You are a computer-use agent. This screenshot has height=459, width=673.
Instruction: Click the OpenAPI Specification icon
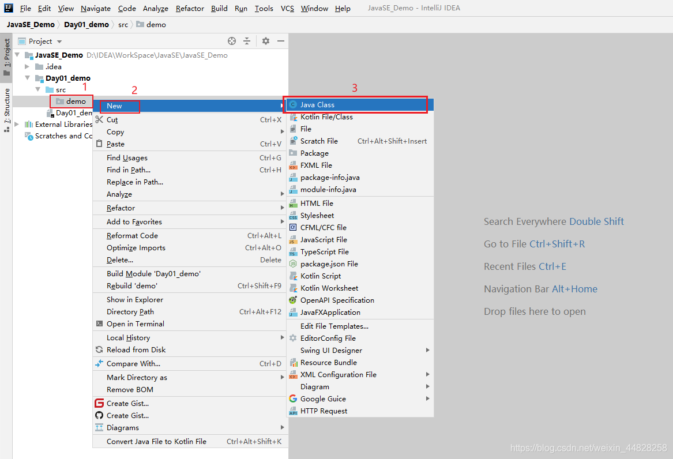point(293,300)
